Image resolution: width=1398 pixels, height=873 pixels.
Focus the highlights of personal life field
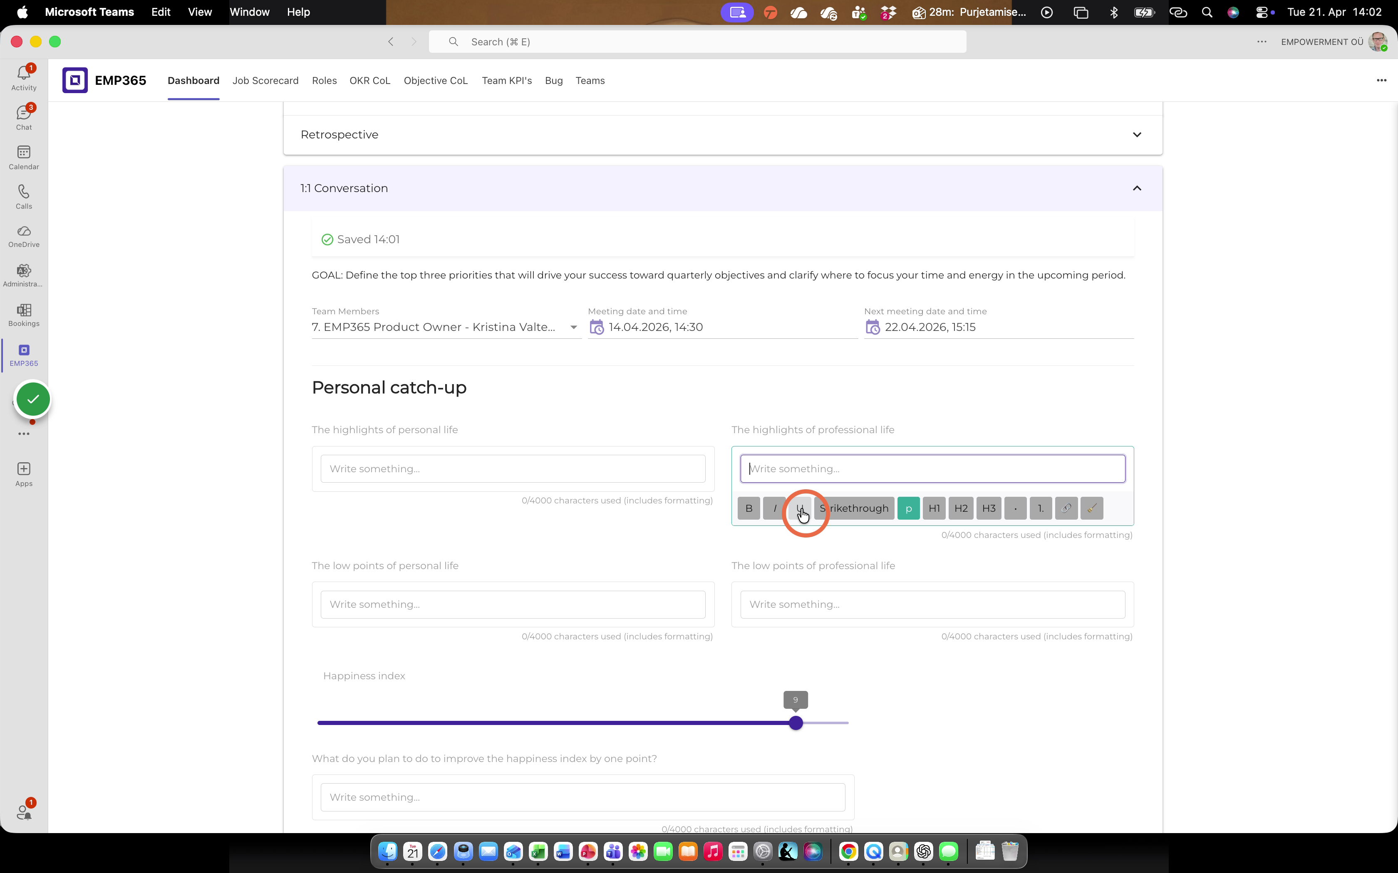coord(513,469)
